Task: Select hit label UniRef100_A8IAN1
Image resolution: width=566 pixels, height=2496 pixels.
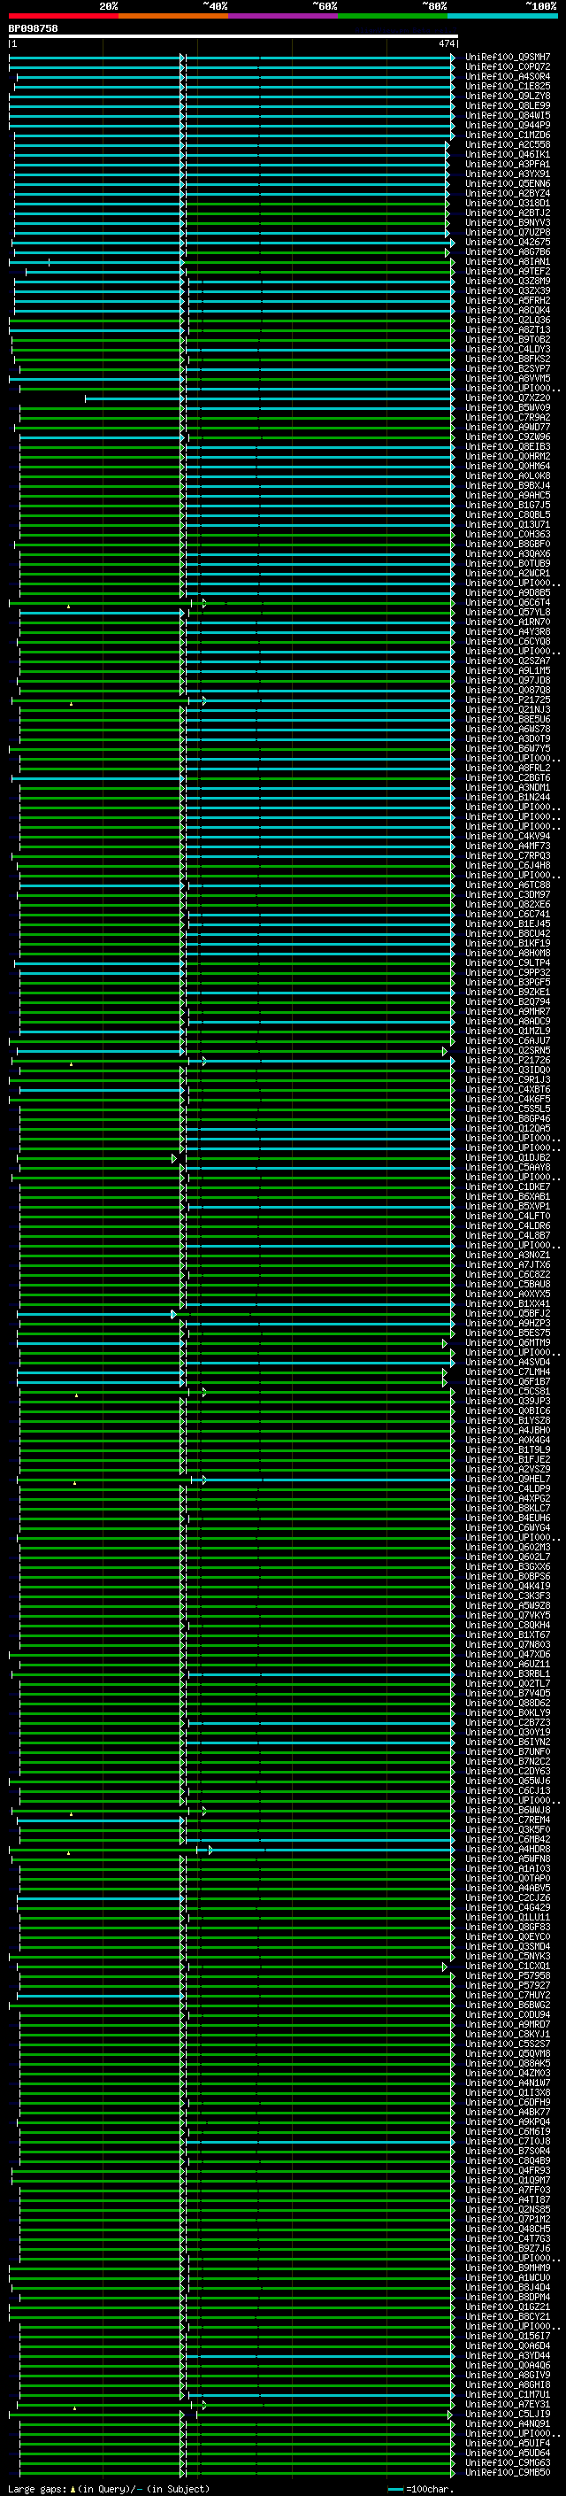Action: pyautogui.click(x=508, y=261)
